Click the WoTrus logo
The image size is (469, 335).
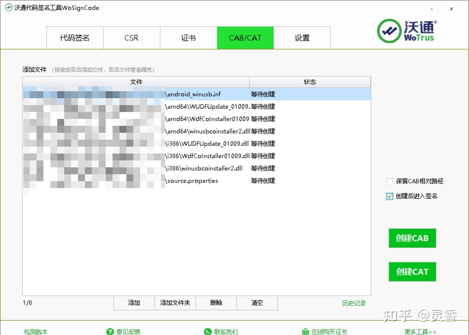click(407, 31)
